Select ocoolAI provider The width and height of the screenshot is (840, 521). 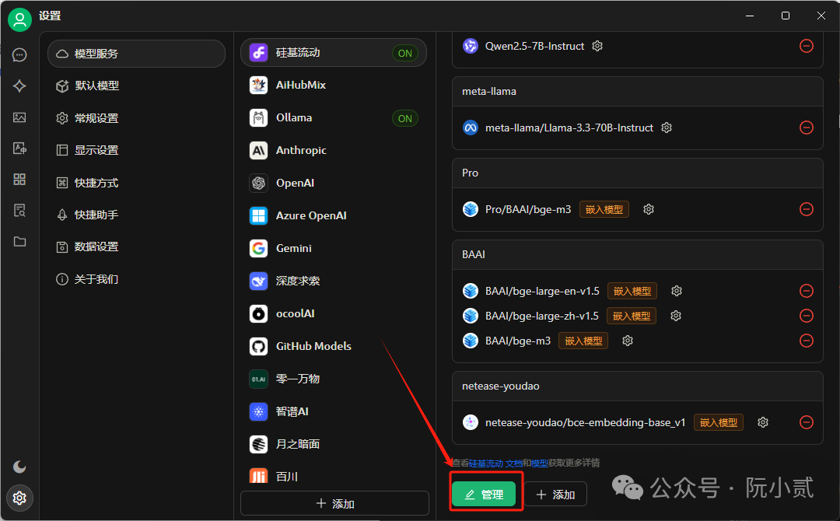(x=334, y=314)
